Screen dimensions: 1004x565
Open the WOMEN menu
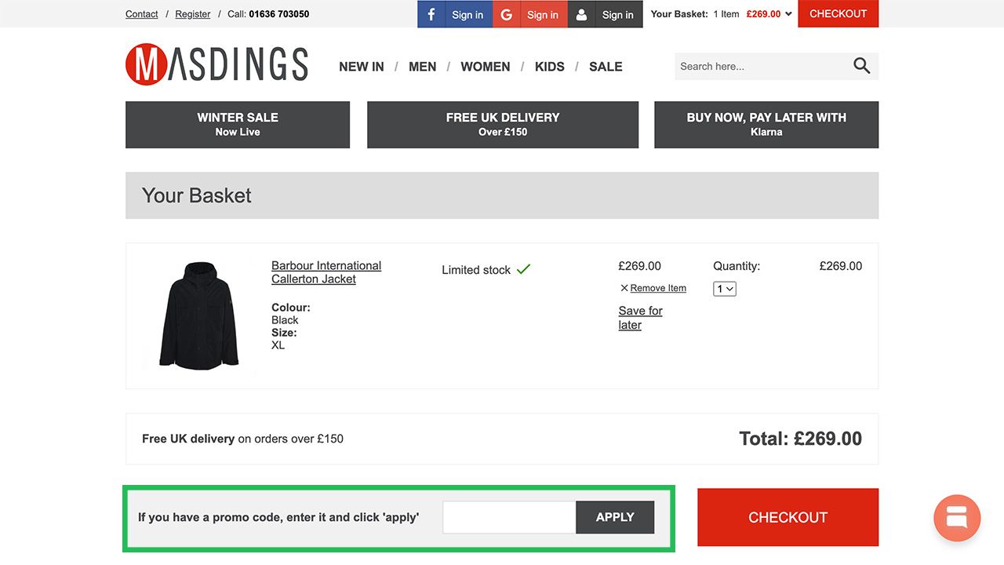coord(486,67)
